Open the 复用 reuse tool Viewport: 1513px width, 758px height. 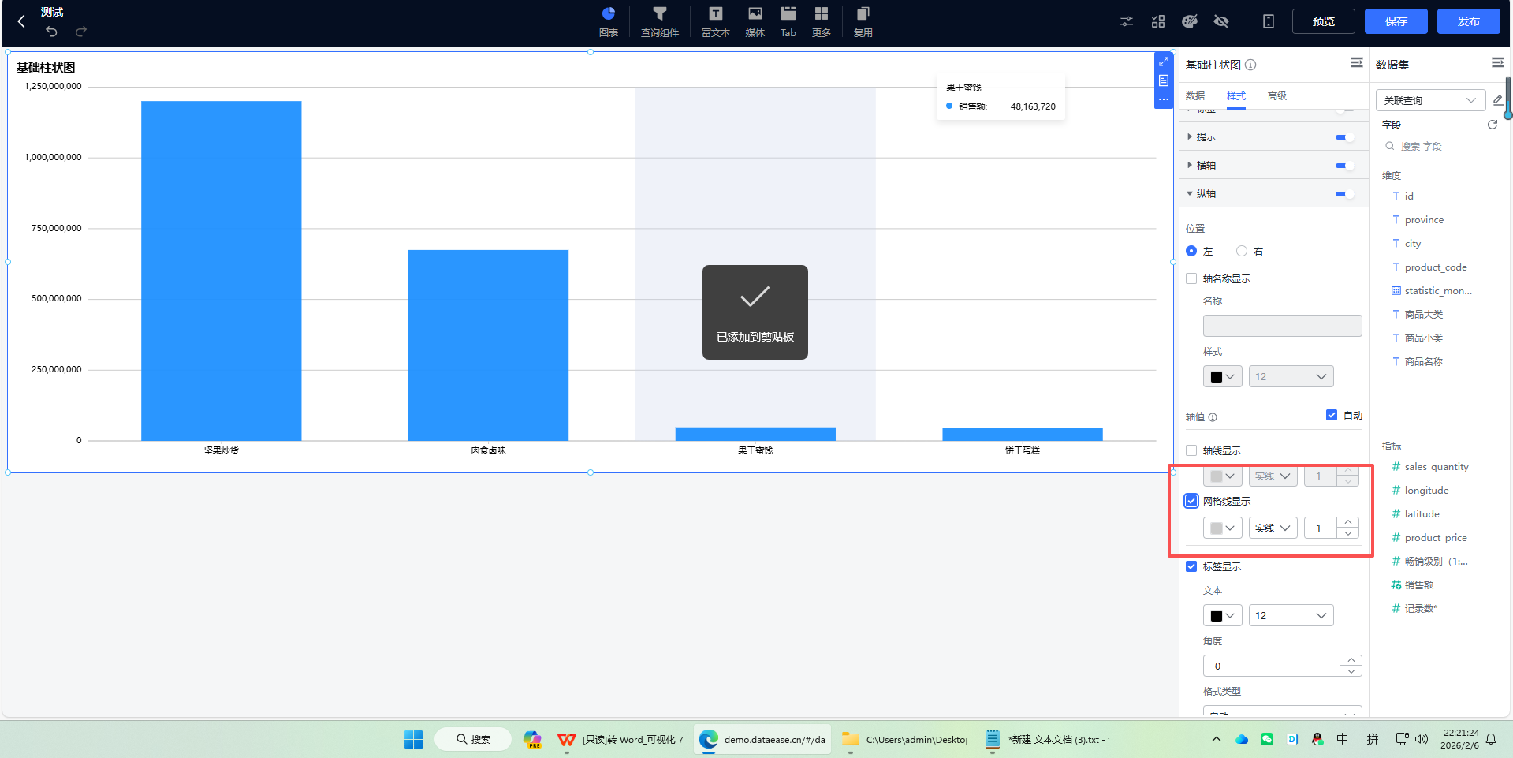(x=863, y=21)
